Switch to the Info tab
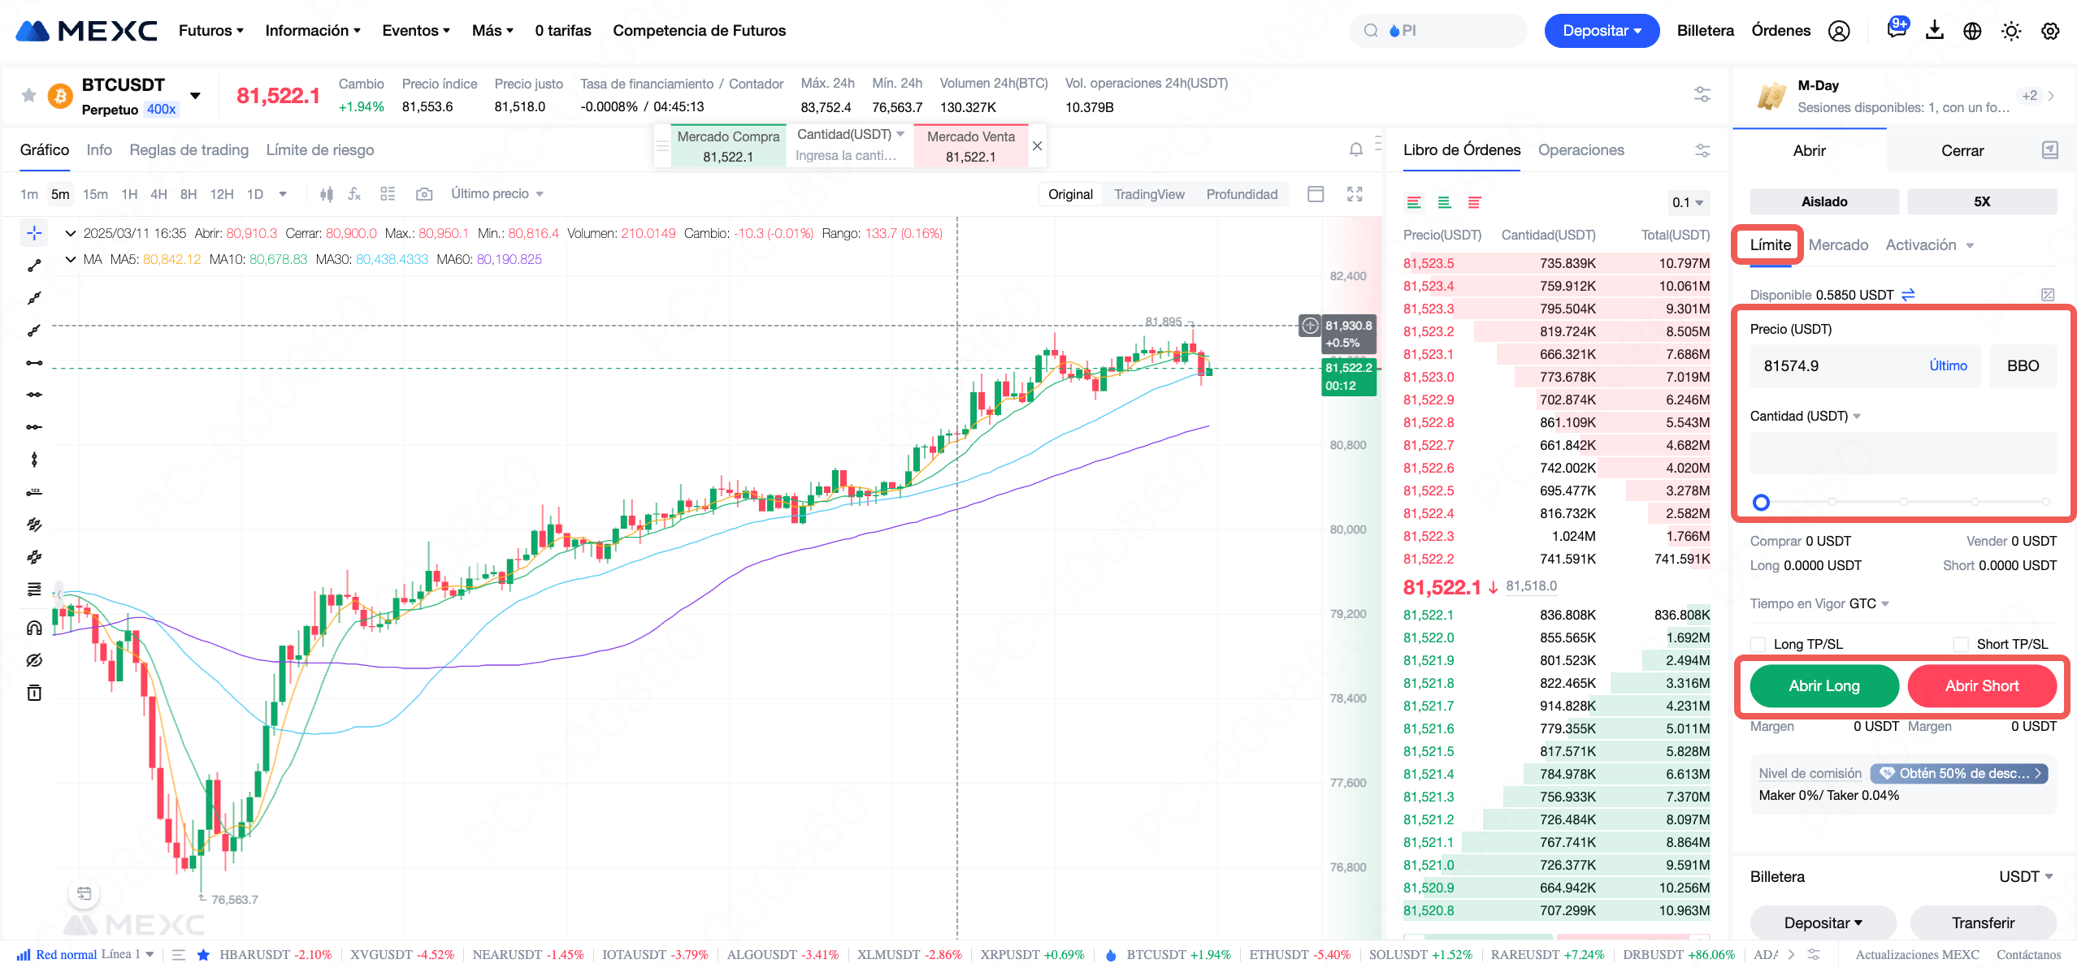This screenshot has height=968, width=2077. click(x=99, y=150)
